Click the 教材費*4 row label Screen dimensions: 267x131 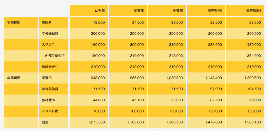[x=48, y=100]
